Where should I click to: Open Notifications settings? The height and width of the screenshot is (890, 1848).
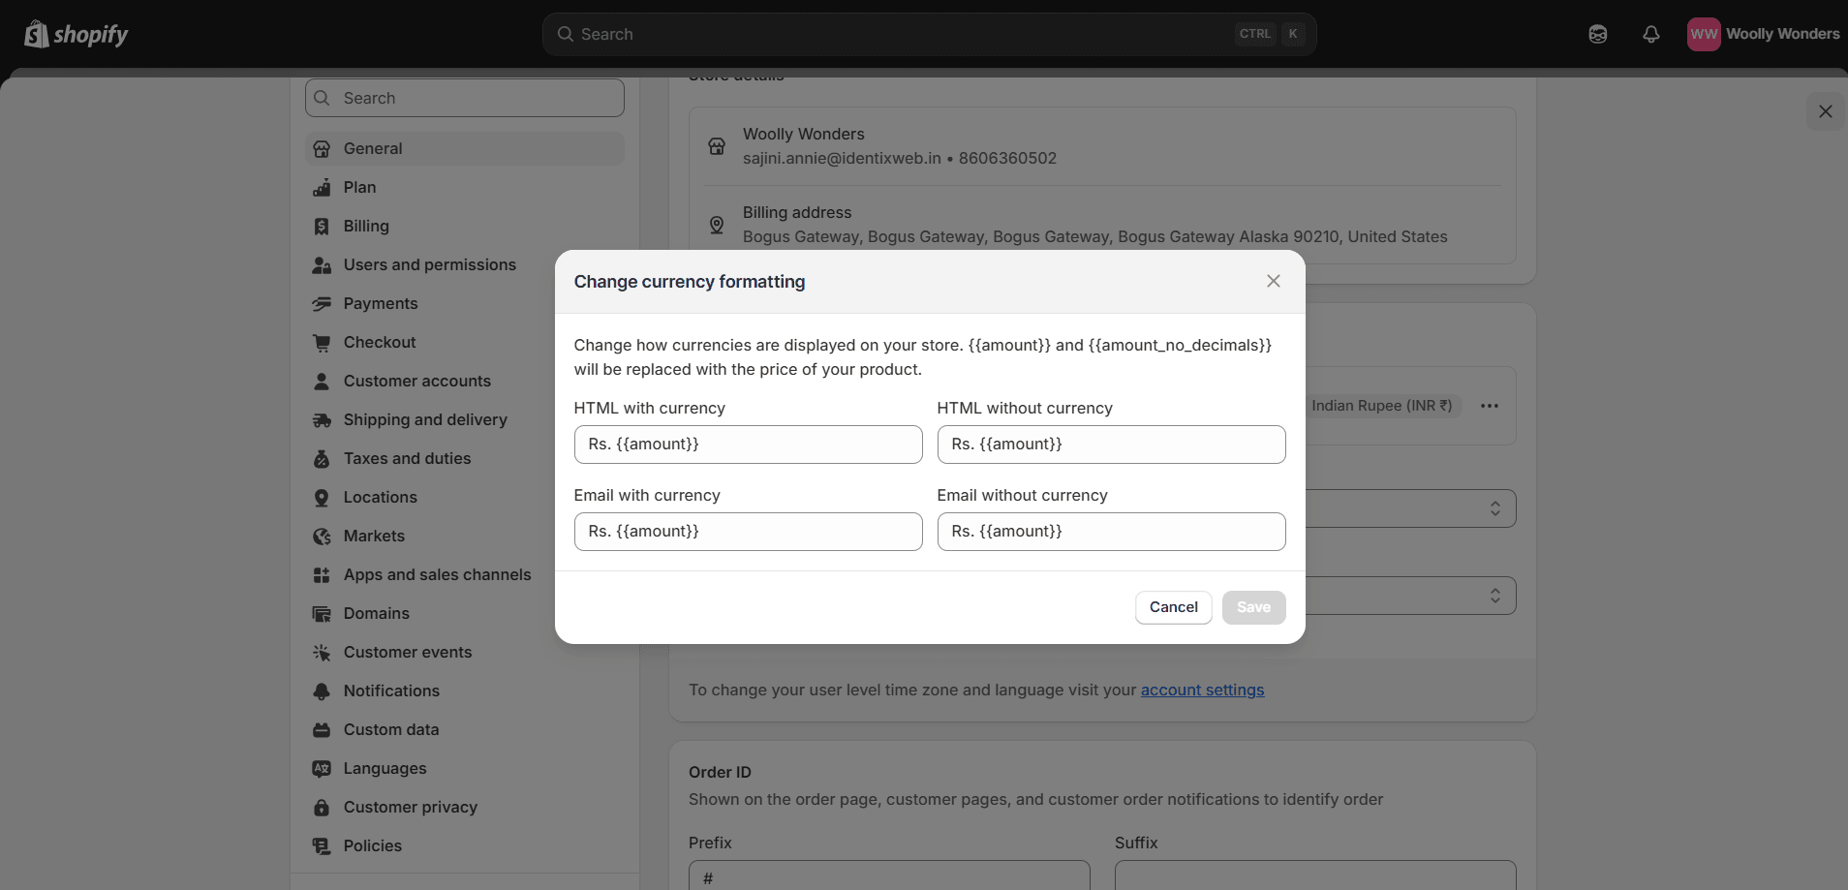465,691
